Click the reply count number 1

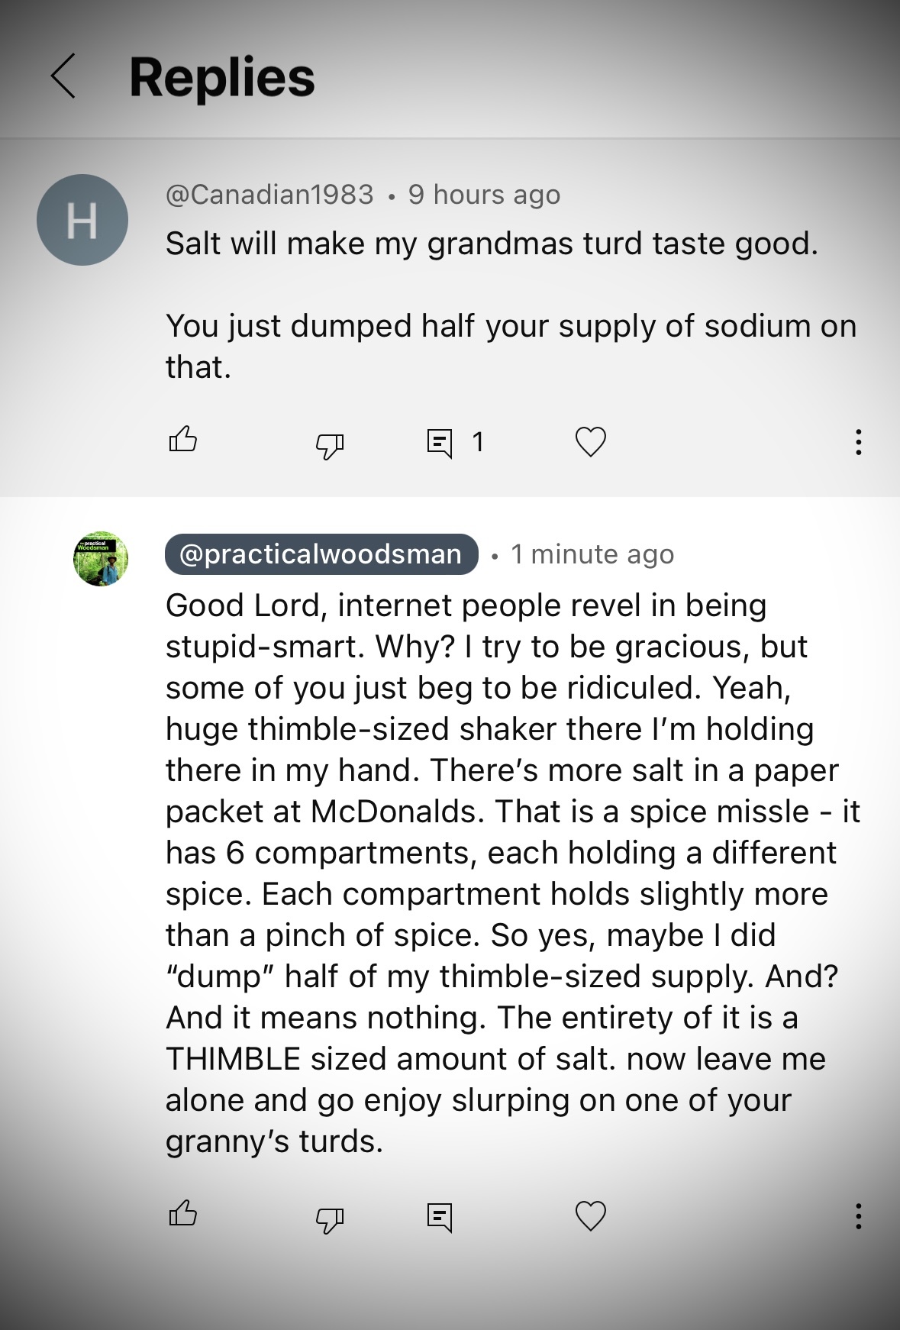tap(478, 442)
